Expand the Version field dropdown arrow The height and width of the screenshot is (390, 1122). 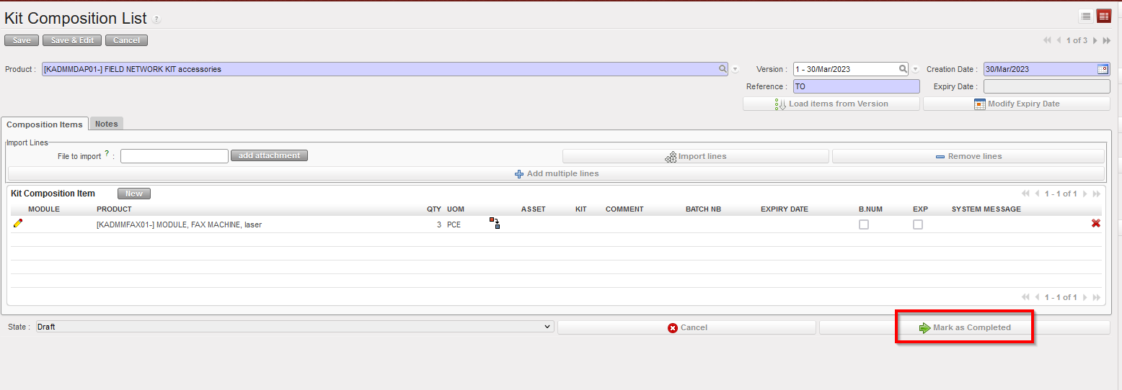[915, 70]
